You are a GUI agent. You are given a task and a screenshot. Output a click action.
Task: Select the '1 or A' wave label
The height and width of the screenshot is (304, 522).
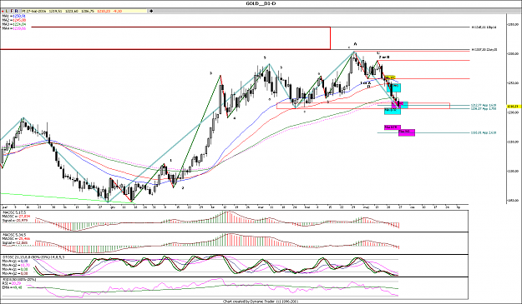pyautogui.click(x=366, y=82)
